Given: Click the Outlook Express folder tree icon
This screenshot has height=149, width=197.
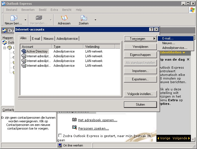Looking at the screenshot, I should click(4, 43).
